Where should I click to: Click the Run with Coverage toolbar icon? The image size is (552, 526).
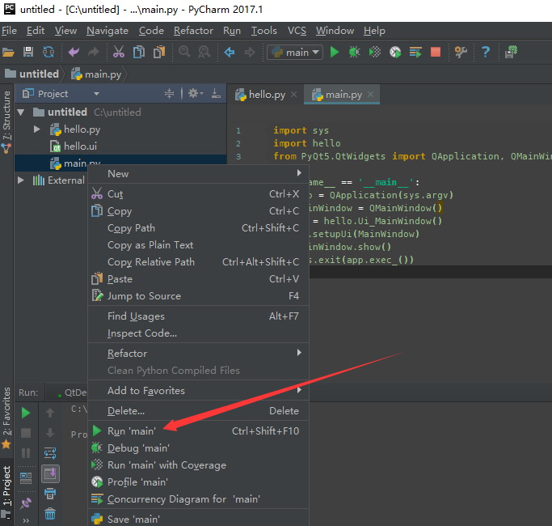[375, 53]
